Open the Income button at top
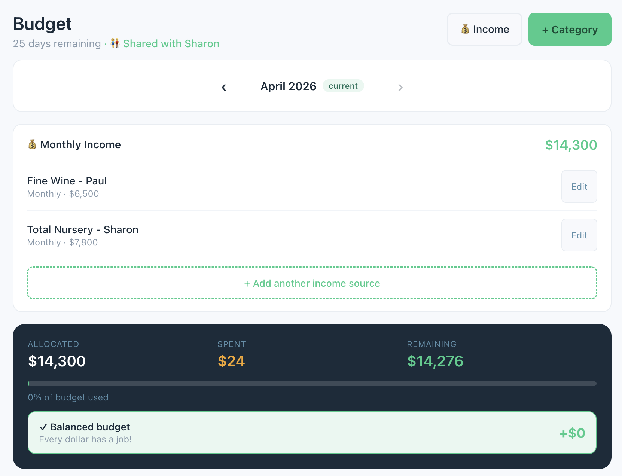622x476 pixels. pyautogui.click(x=484, y=29)
